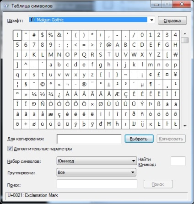
Task: Select the percent % character
Action: [x=51, y=35]
